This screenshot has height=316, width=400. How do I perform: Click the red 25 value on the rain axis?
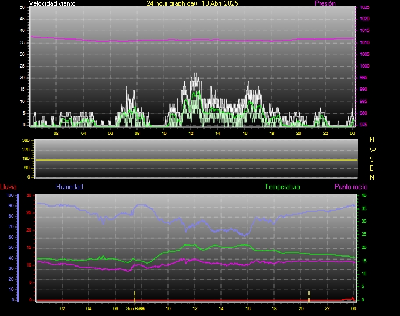click(29, 212)
